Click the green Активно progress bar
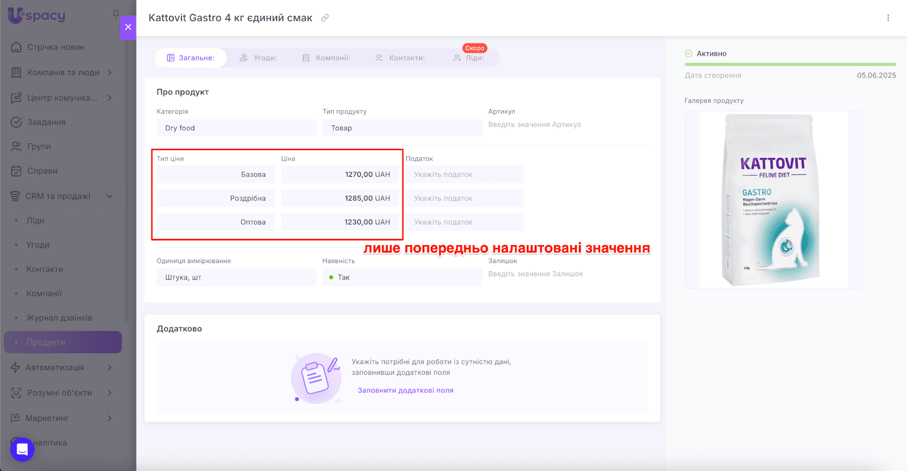This screenshot has width=907, height=471. click(790, 65)
